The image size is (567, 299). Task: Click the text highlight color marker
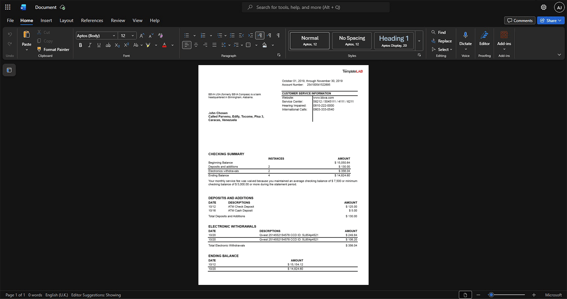(x=148, y=45)
